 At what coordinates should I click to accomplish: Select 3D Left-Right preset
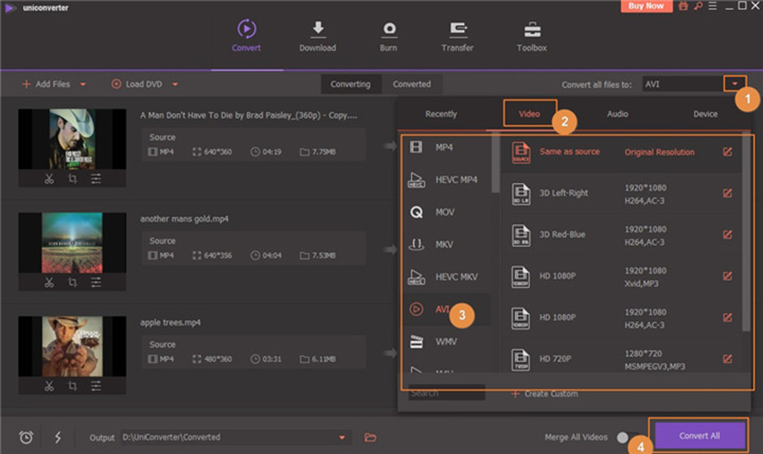tap(621, 194)
